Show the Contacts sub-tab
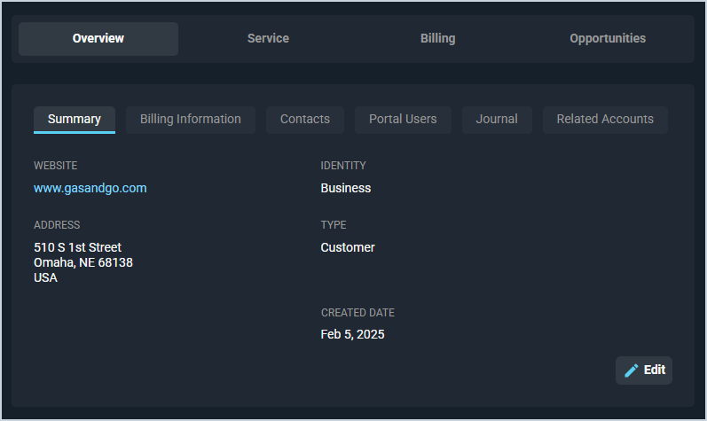 [x=305, y=119]
